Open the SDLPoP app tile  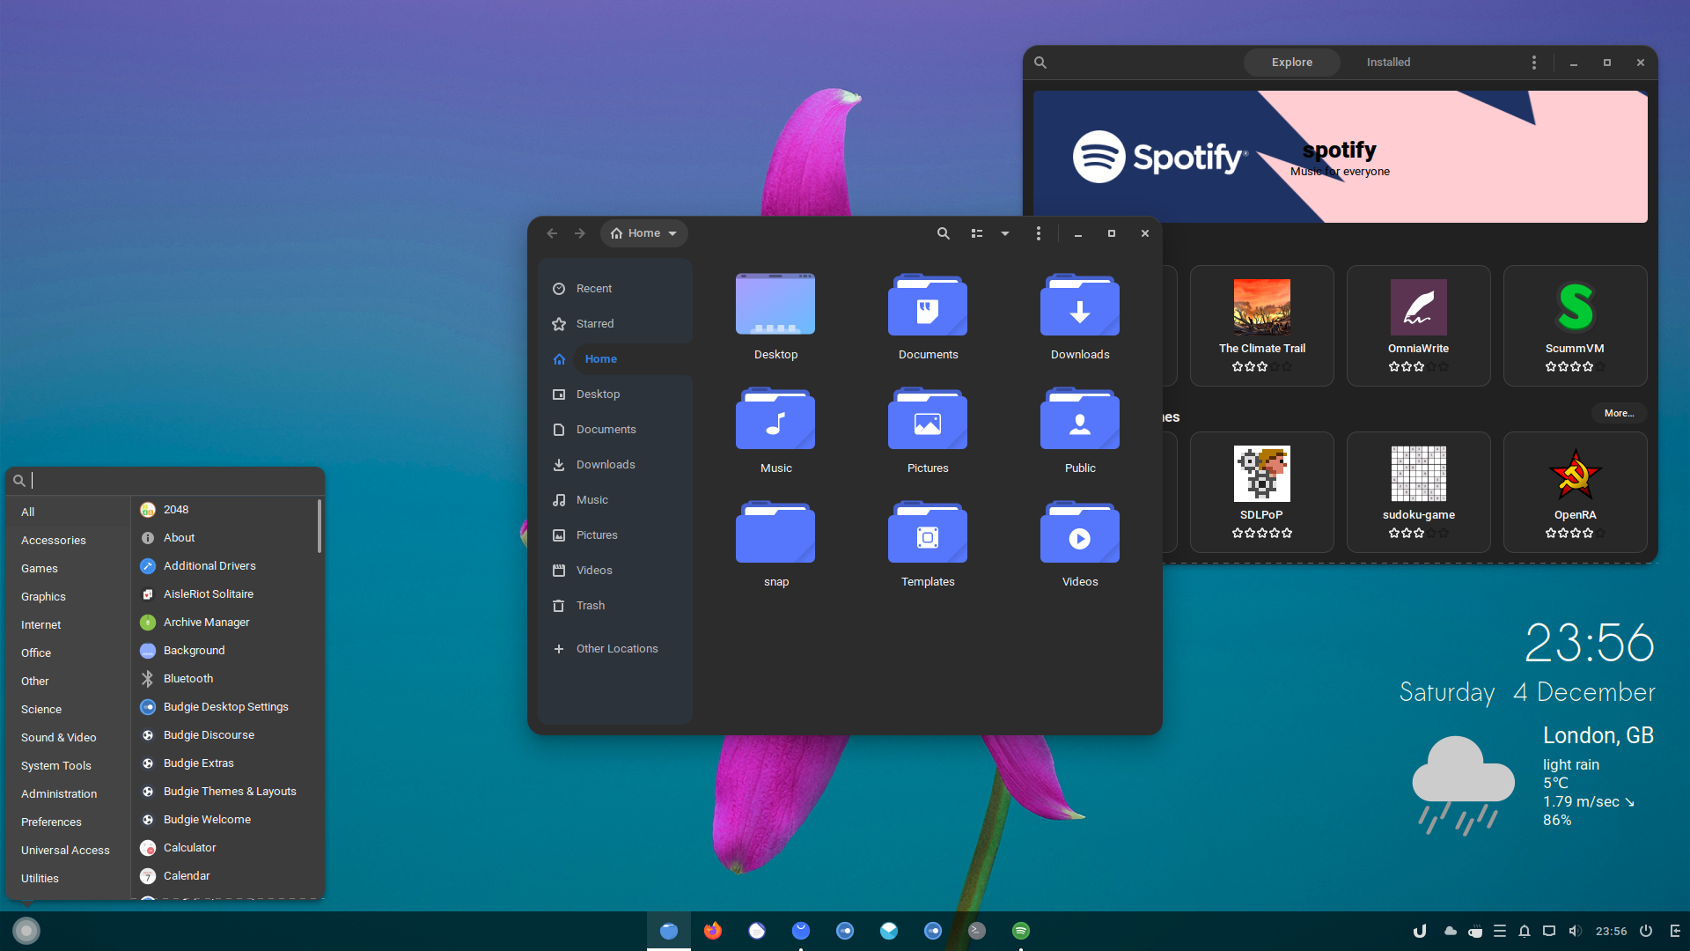point(1261,492)
